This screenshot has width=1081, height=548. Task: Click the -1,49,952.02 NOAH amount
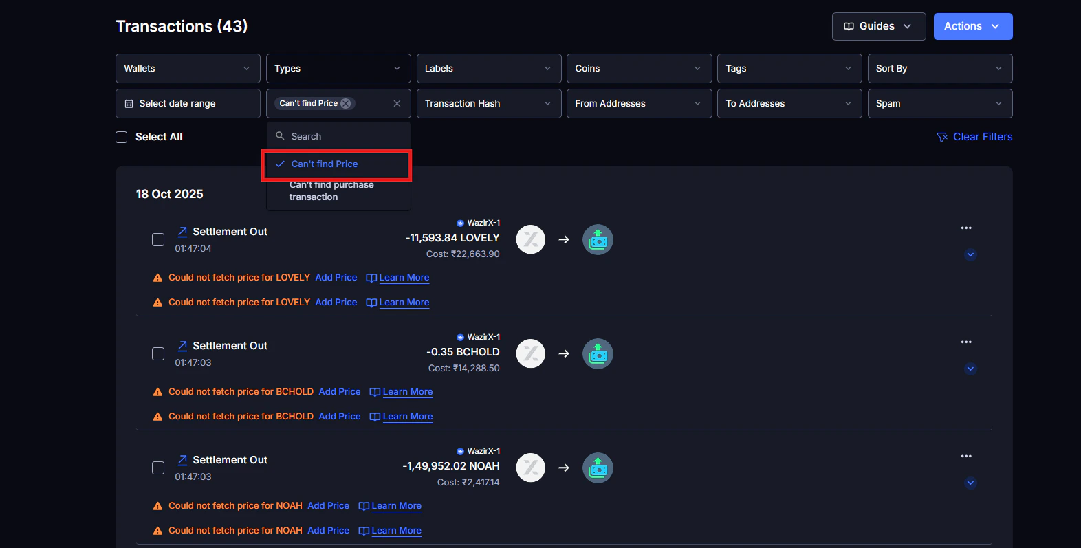click(451, 466)
